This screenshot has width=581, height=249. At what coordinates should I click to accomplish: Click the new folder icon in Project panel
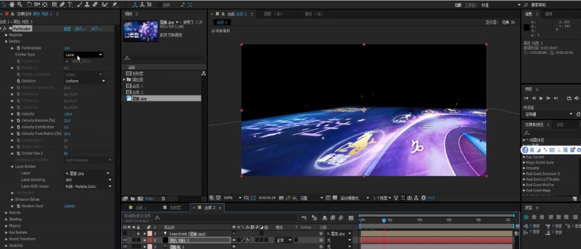132,198
